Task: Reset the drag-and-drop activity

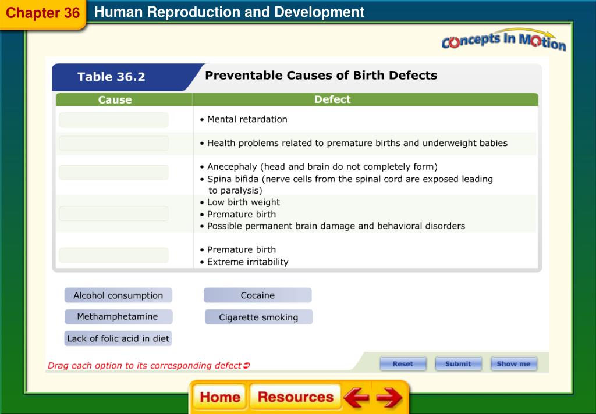Action: click(x=403, y=364)
